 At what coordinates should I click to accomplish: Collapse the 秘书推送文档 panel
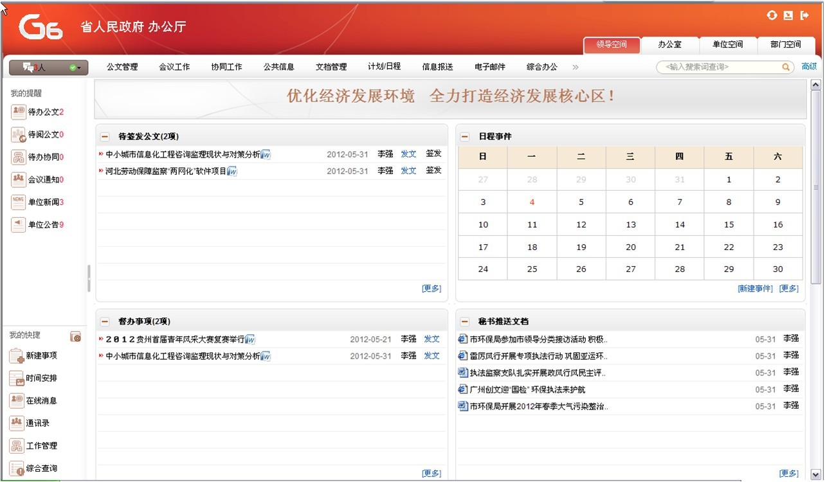465,321
